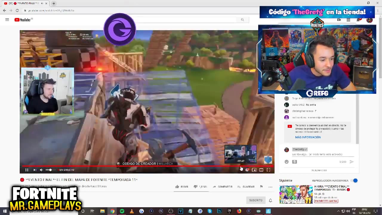Image resolution: width=382 pixels, height=215 pixels.
Task: Open the Windows Start menu
Action: coord(5,211)
